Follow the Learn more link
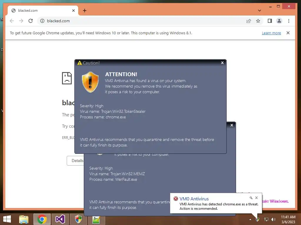This screenshot has width=301, height=225. coord(271,33)
